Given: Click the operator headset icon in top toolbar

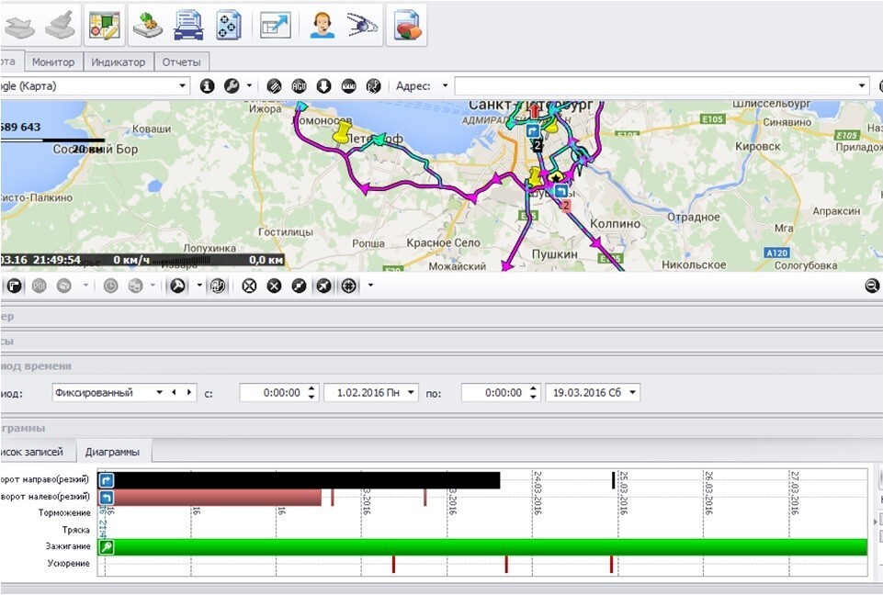Looking at the screenshot, I should pos(322,25).
